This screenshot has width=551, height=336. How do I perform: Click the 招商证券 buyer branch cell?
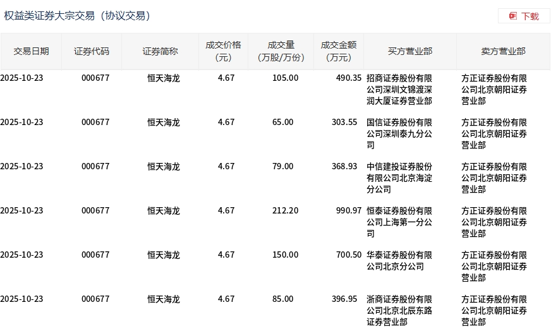coord(399,89)
